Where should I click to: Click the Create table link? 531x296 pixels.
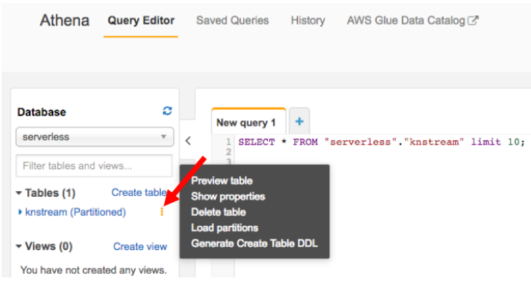pyautogui.click(x=139, y=192)
